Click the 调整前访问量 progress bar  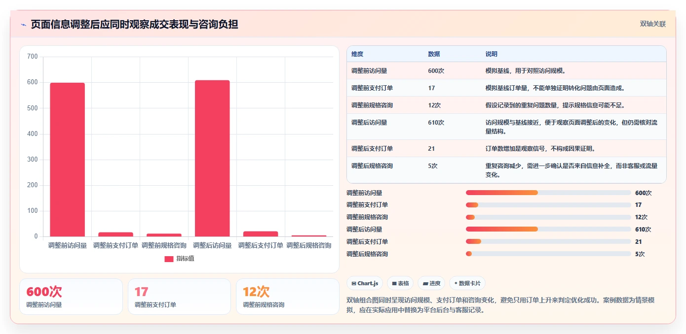click(x=548, y=193)
